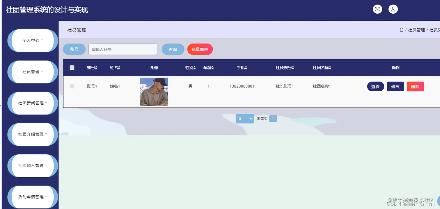Click the 头像 column header
This screenshot has width=440, height=209.
coord(154,68)
